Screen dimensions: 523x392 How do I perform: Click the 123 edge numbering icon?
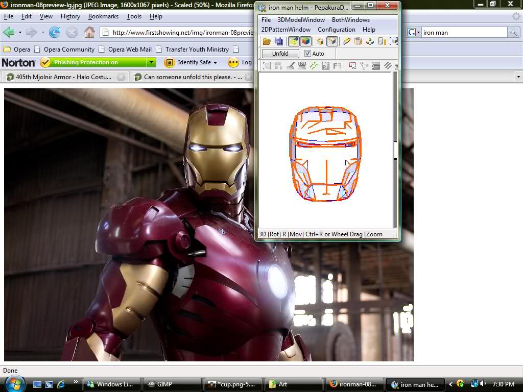point(302,66)
